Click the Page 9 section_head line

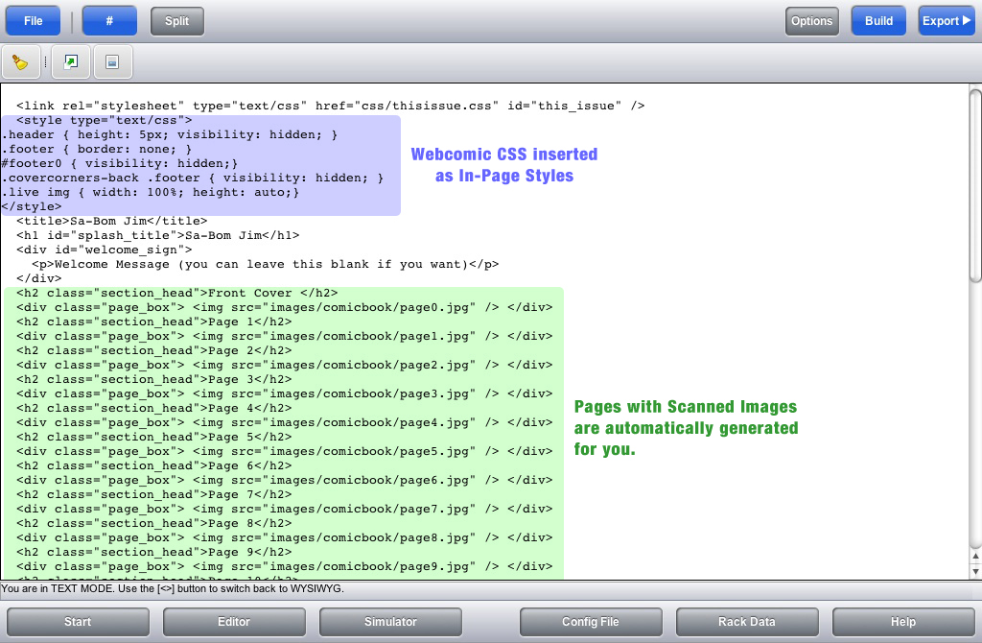tap(154, 553)
